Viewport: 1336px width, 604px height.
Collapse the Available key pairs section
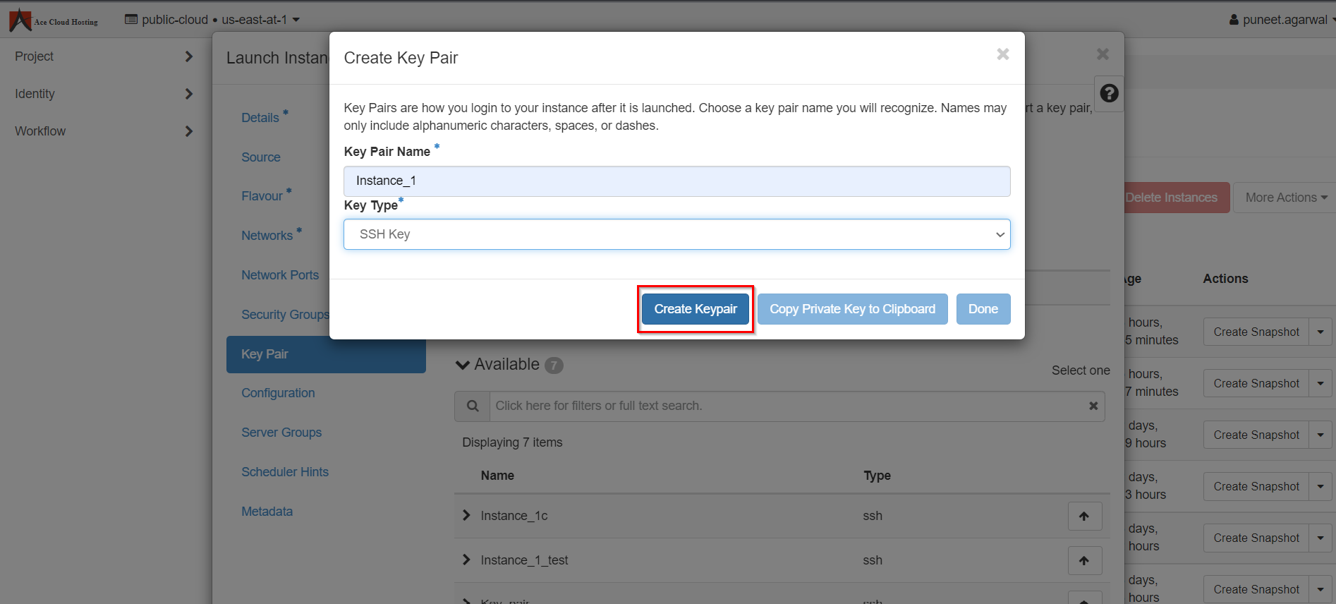(x=463, y=365)
